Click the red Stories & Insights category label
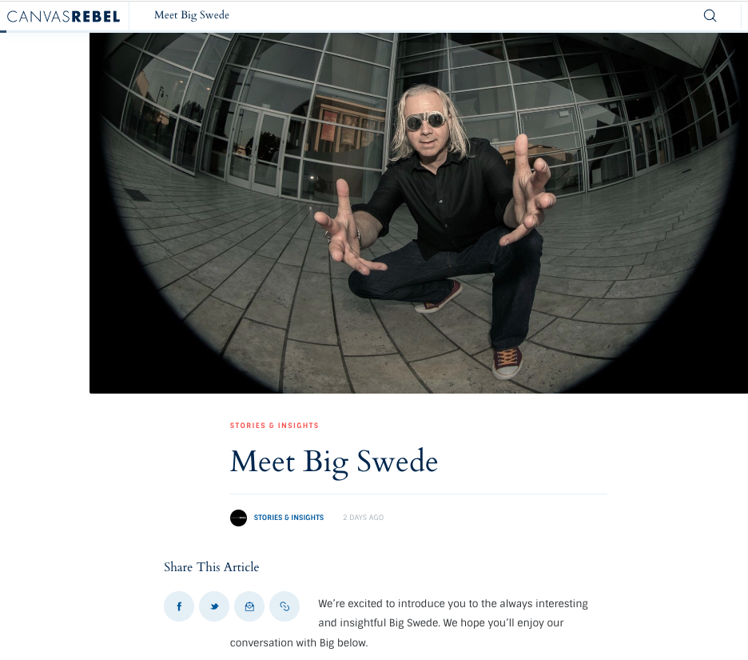This screenshot has height=660, width=748. click(274, 426)
